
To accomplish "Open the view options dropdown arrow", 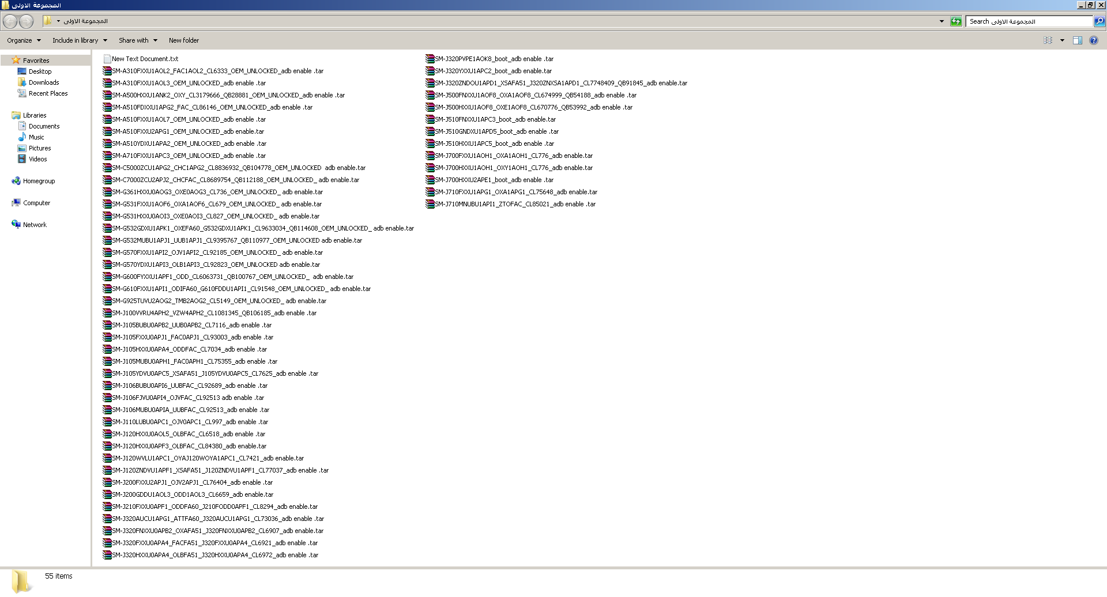I will point(1062,40).
